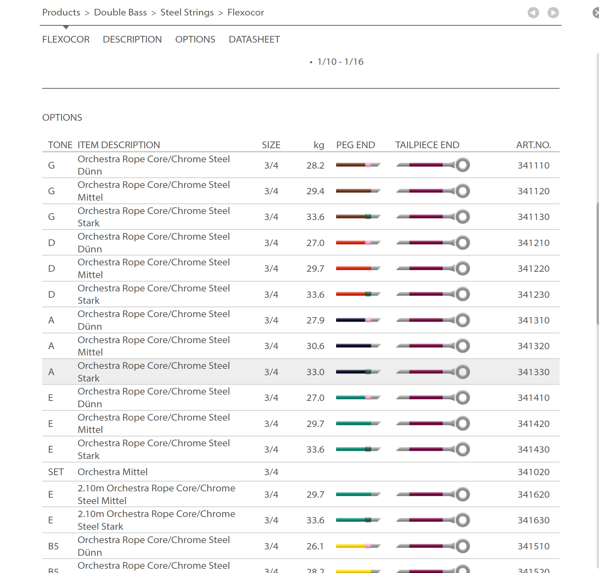599x573 pixels.
Task: Click the Flexocor breadcrumb
Action: (246, 12)
